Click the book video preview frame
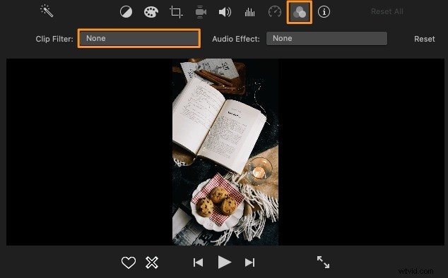This screenshot has width=448, height=278. (x=225, y=152)
